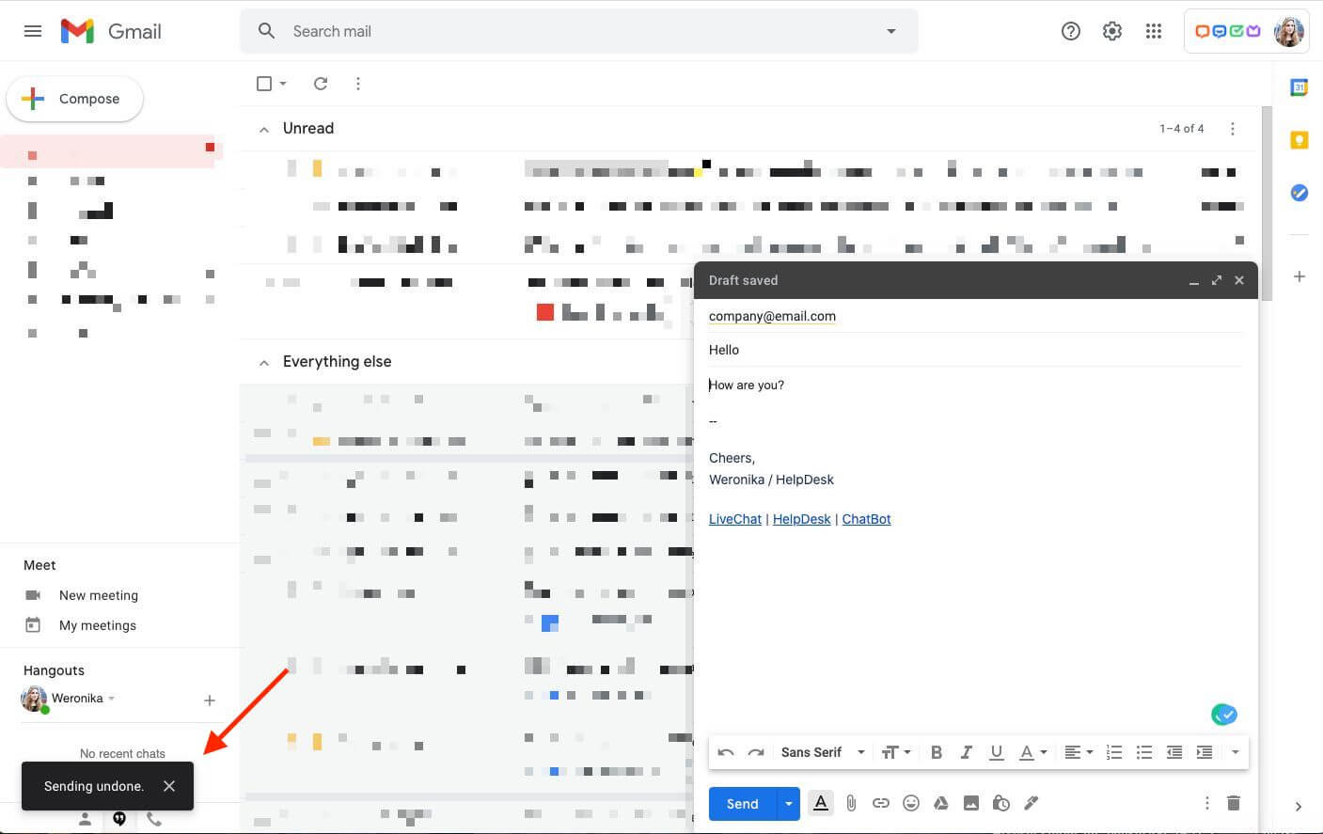
Task: Open the LiveChat link in the signature
Action: tap(734, 518)
